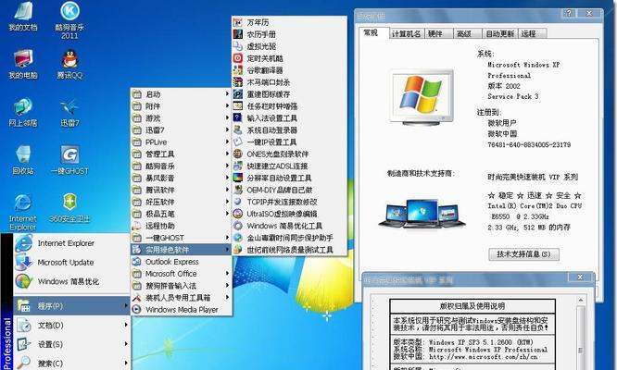
Task: Expand 文档(D) start menu item
Action: pos(71,325)
